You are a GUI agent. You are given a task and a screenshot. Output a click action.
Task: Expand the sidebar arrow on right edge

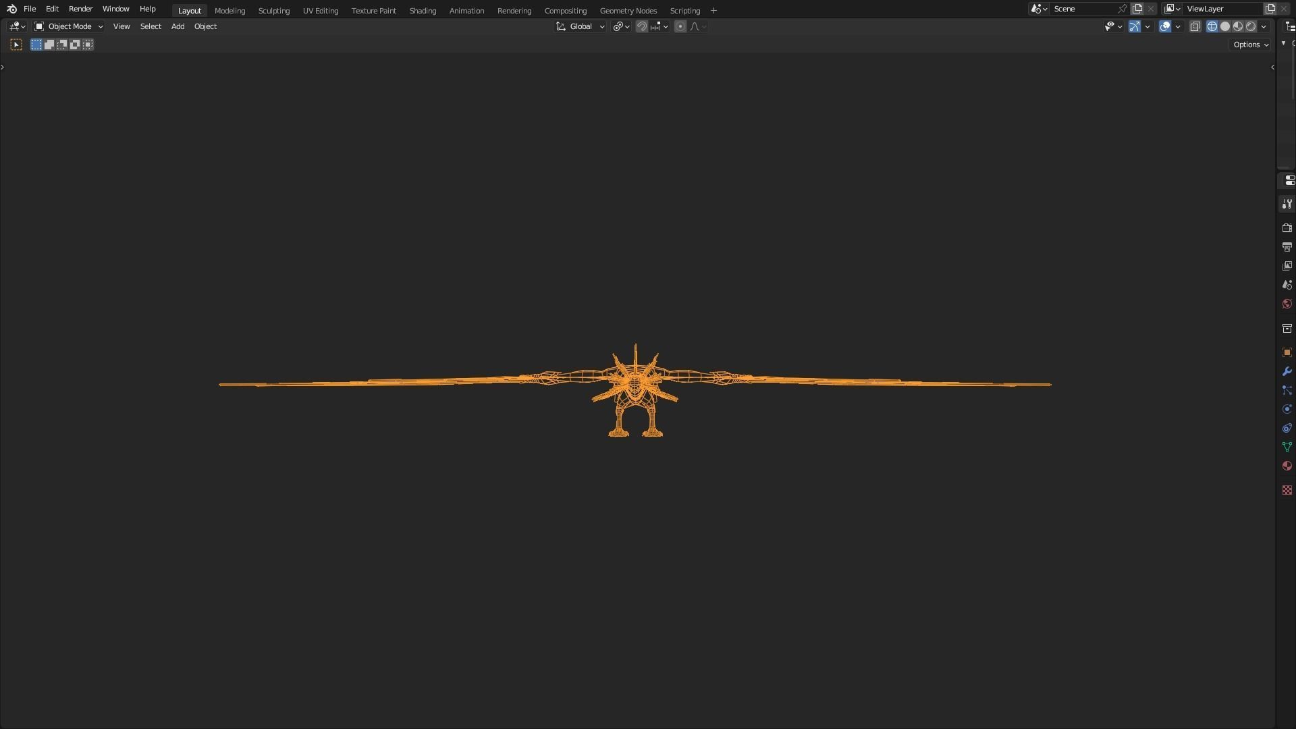(1272, 67)
